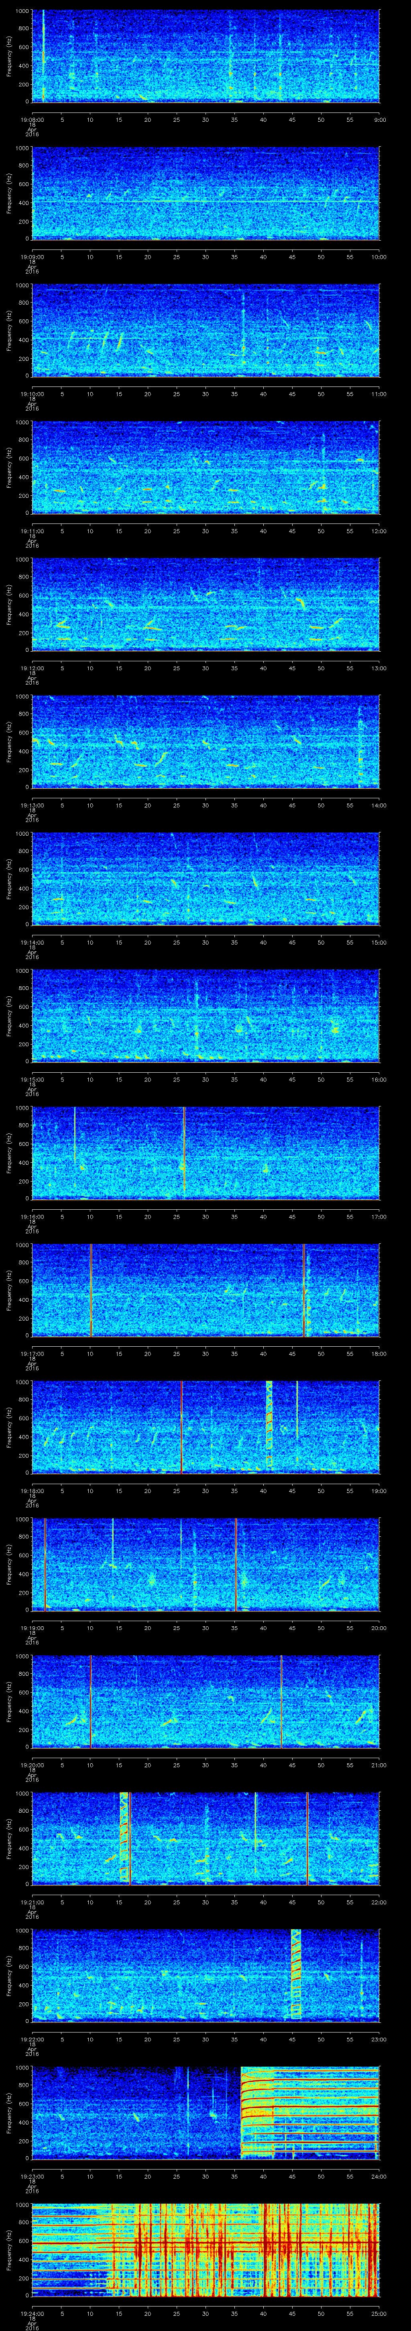Image resolution: width=411 pixels, height=2331 pixels.
Task: Click the 19:16:00 start time label
Action: 32,1215
